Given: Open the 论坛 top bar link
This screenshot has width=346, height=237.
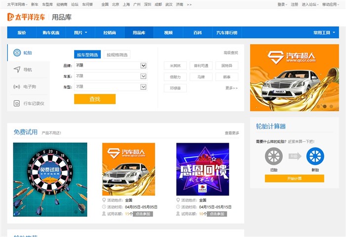Looking at the screenshot, I should click(x=75, y=4).
